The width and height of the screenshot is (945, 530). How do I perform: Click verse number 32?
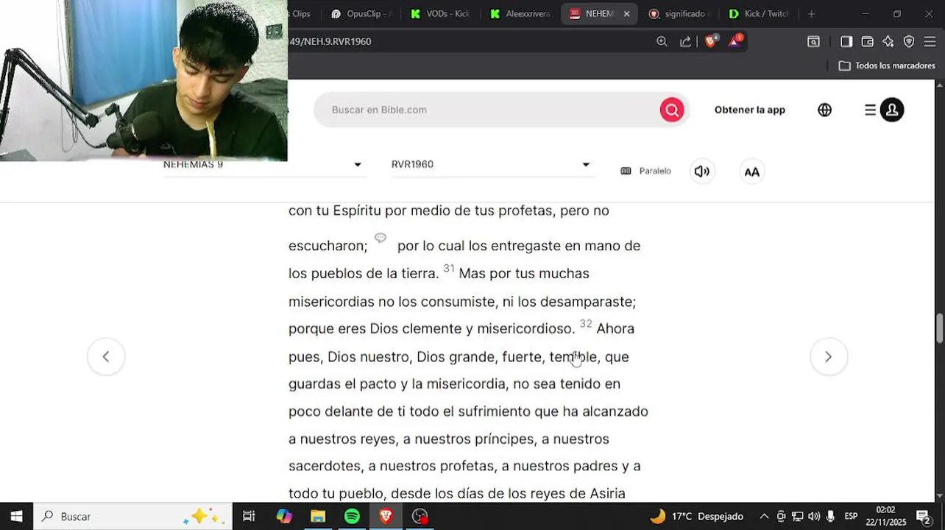[586, 323]
